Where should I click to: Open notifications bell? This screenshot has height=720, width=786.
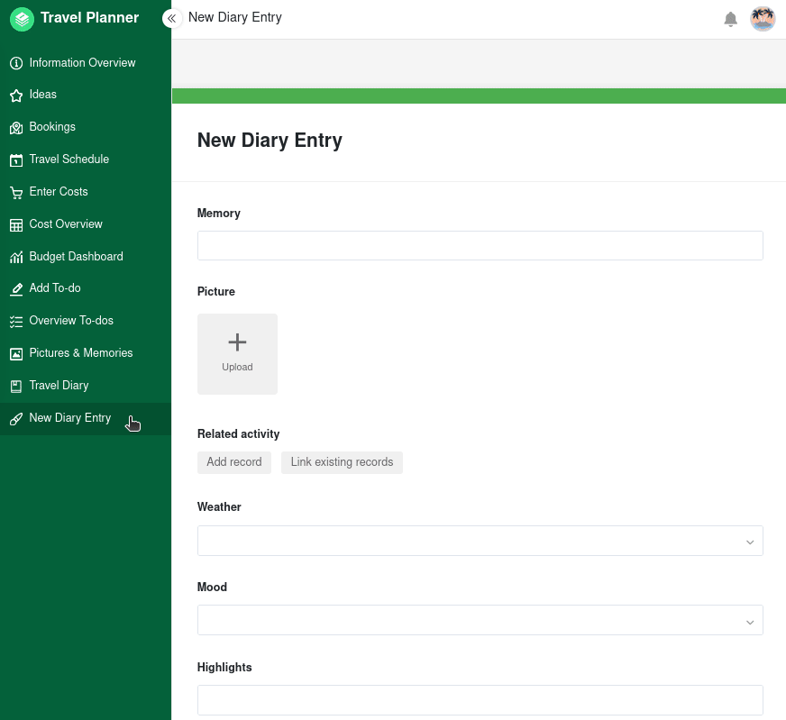tap(730, 19)
